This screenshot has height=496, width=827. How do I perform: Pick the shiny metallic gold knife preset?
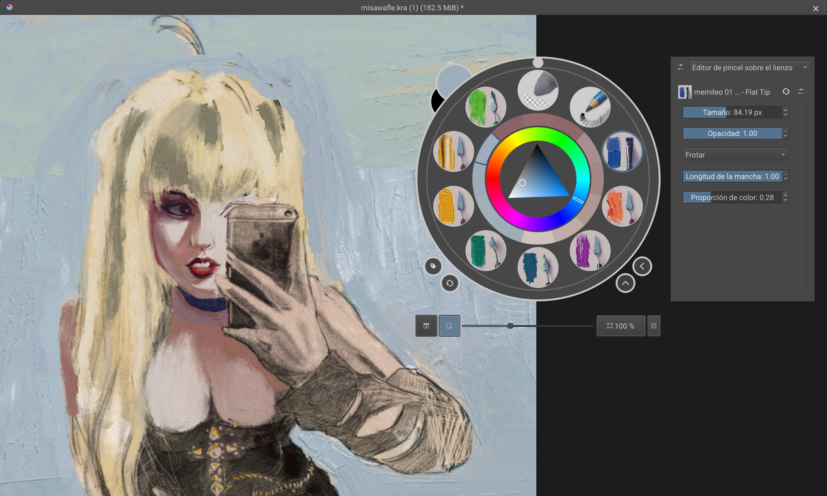(454, 151)
